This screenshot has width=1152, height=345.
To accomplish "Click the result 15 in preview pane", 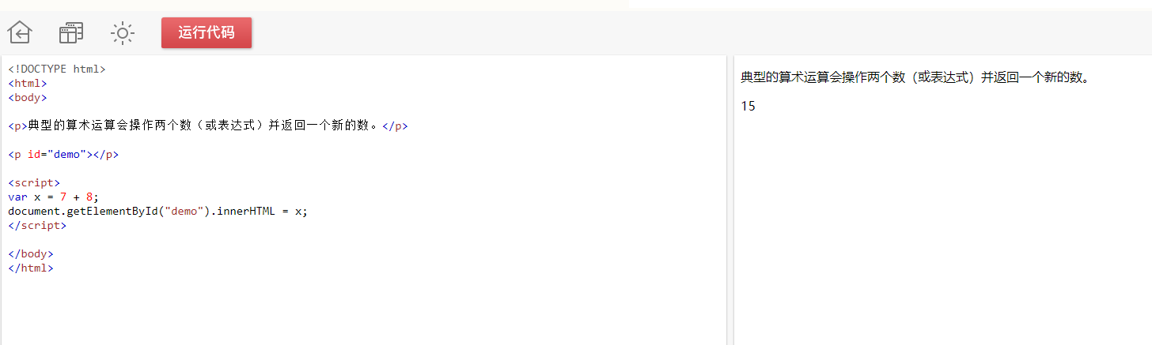I will [748, 106].
